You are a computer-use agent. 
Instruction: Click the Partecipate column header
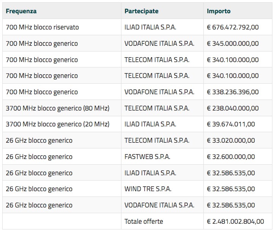(162, 11)
